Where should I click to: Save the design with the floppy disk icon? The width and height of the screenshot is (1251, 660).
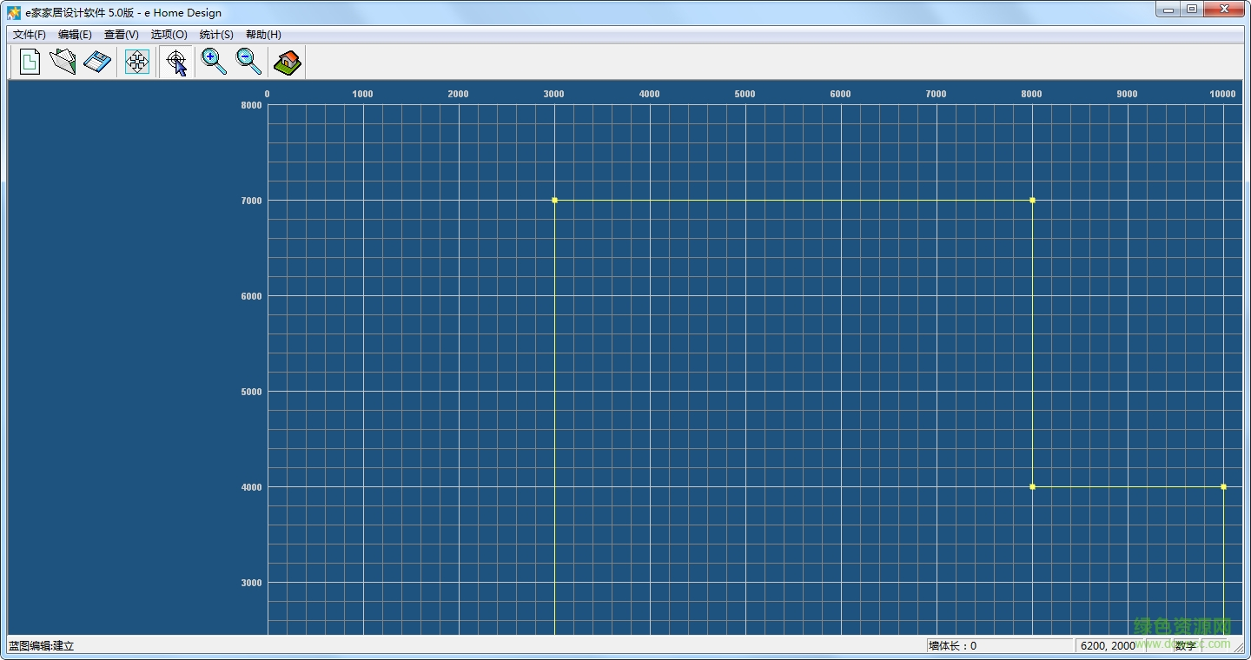point(97,62)
